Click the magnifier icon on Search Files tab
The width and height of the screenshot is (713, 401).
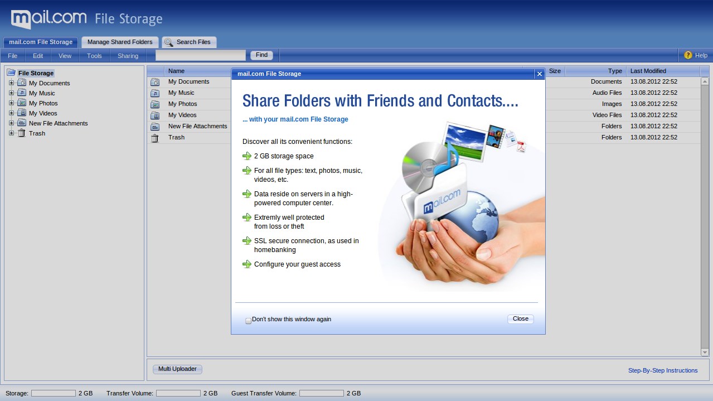click(168, 42)
